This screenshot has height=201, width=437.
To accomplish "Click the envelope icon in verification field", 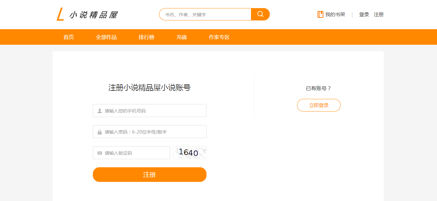I will coord(100,153).
